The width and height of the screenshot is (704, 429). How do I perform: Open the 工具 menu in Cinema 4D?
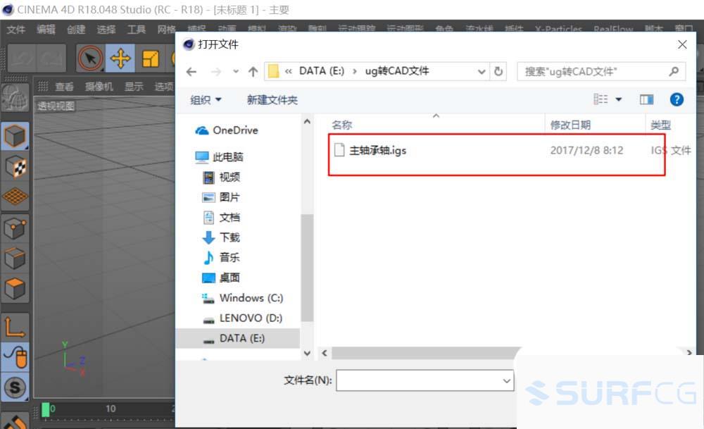(x=136, y=30)
